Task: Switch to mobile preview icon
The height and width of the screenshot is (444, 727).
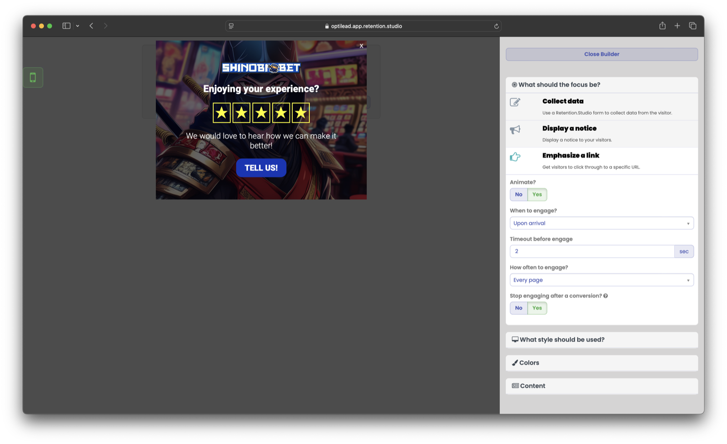Action: click(x=33, y=78)
